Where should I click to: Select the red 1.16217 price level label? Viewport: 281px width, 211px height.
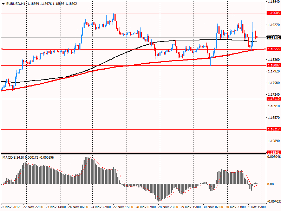[274, 129]
